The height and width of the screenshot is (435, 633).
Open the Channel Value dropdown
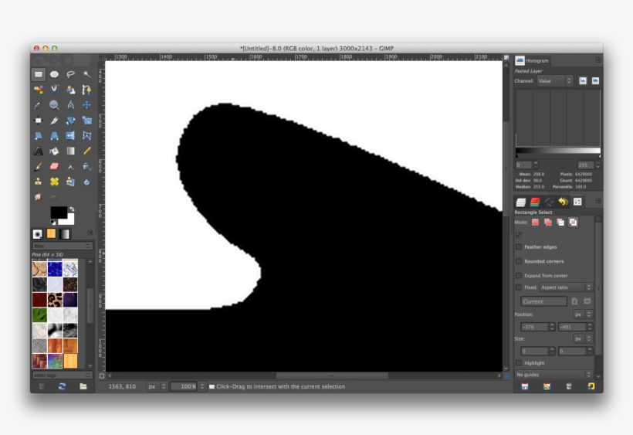pyautogui.click(x=555, y=81)
